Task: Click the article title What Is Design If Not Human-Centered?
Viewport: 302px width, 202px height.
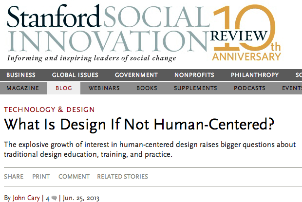Action: [x=139, y=125]
